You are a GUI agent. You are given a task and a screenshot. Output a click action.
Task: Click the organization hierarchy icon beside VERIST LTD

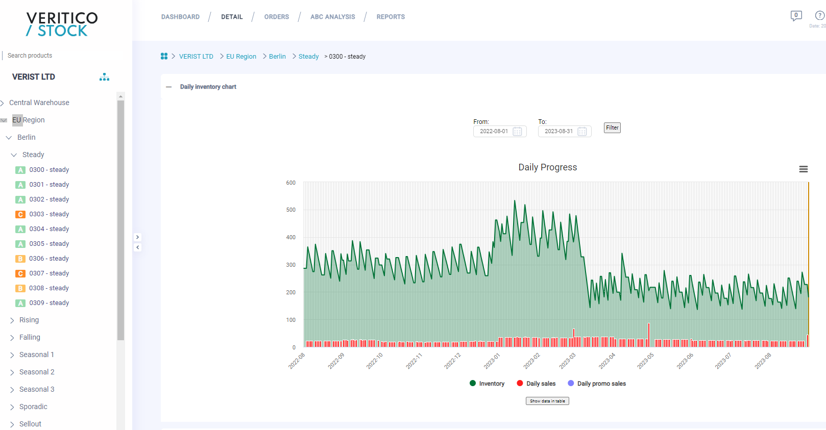pyautogui.click(x=104, y=77)
